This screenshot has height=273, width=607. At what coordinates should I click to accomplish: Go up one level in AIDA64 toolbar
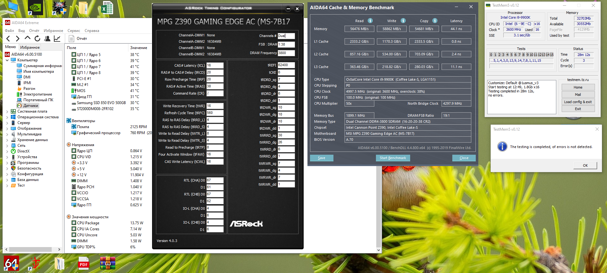coord(28,38)
